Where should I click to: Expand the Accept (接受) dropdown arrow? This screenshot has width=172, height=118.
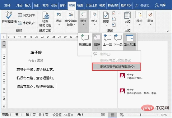tap(106, 25)
